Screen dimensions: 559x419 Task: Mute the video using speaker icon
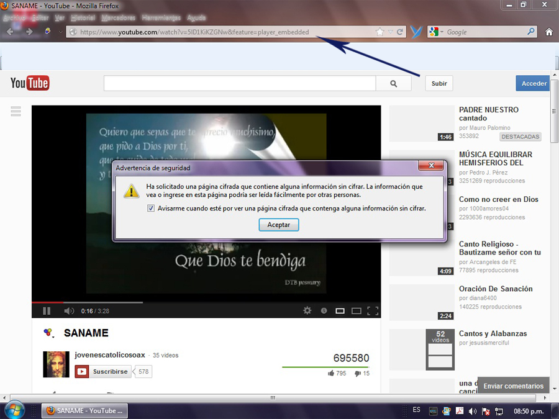click(69, 311)
